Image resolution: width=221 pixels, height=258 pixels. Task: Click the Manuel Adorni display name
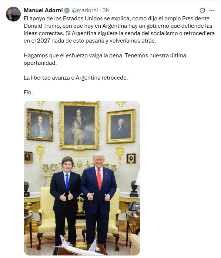(x=43, y=10)
